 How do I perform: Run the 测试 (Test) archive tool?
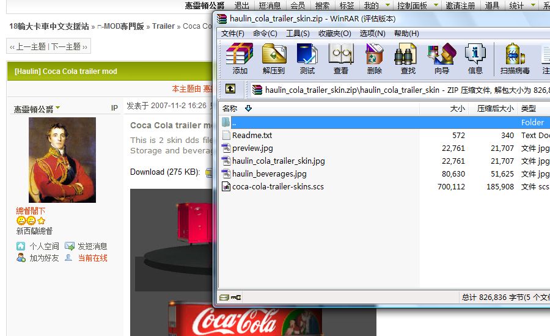click(307, 59)
